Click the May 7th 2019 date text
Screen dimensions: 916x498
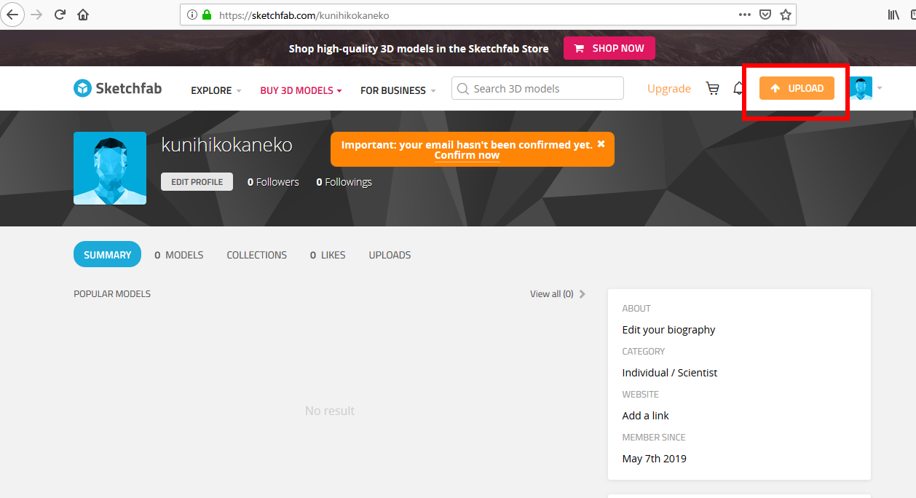(654, 459)
